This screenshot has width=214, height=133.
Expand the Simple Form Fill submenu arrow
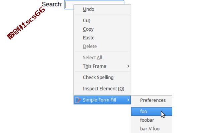click(128, 100)
